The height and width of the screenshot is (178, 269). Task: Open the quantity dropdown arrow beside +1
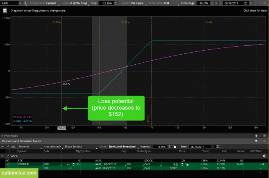78,164
